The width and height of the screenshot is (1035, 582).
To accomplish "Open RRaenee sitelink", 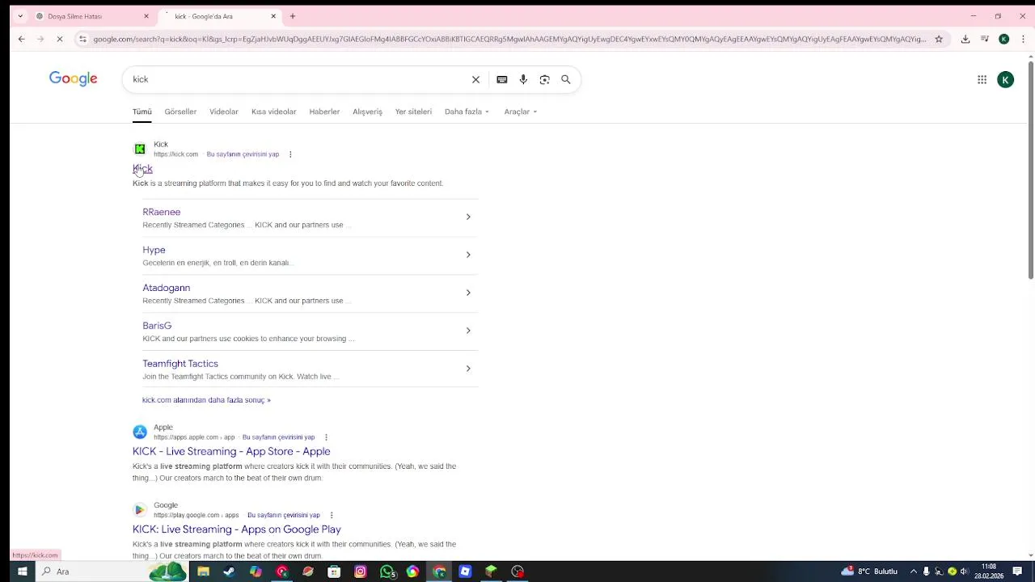I will click(162, 212).
